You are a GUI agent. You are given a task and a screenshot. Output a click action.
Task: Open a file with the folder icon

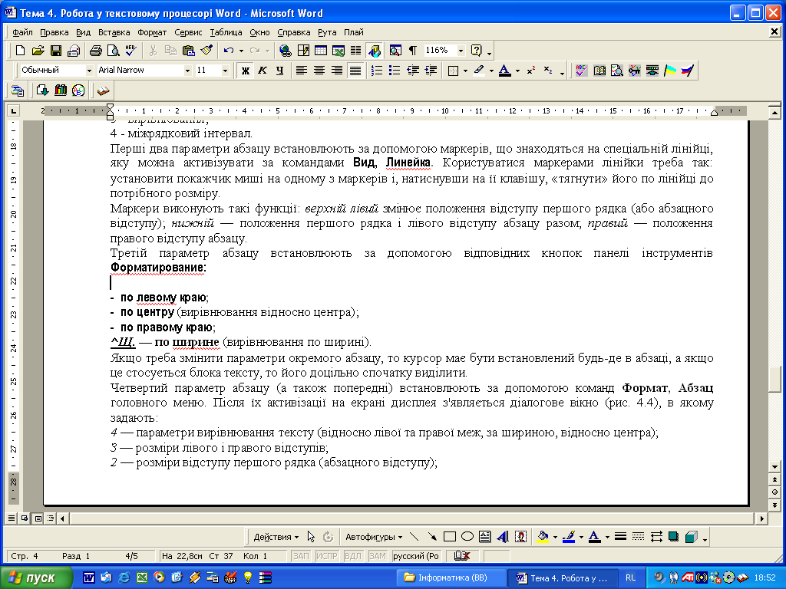tap(38, 51)
